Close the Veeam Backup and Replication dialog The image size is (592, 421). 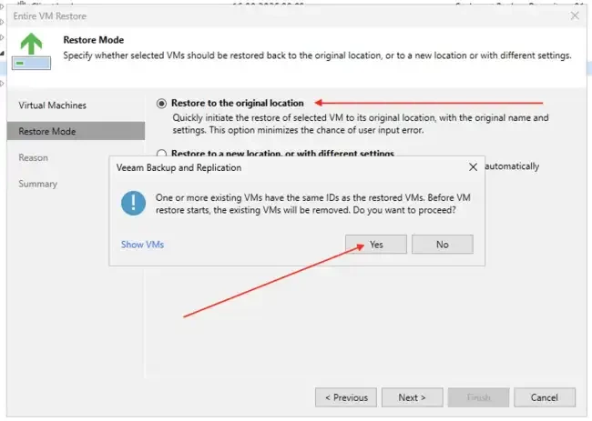[473, 167]
